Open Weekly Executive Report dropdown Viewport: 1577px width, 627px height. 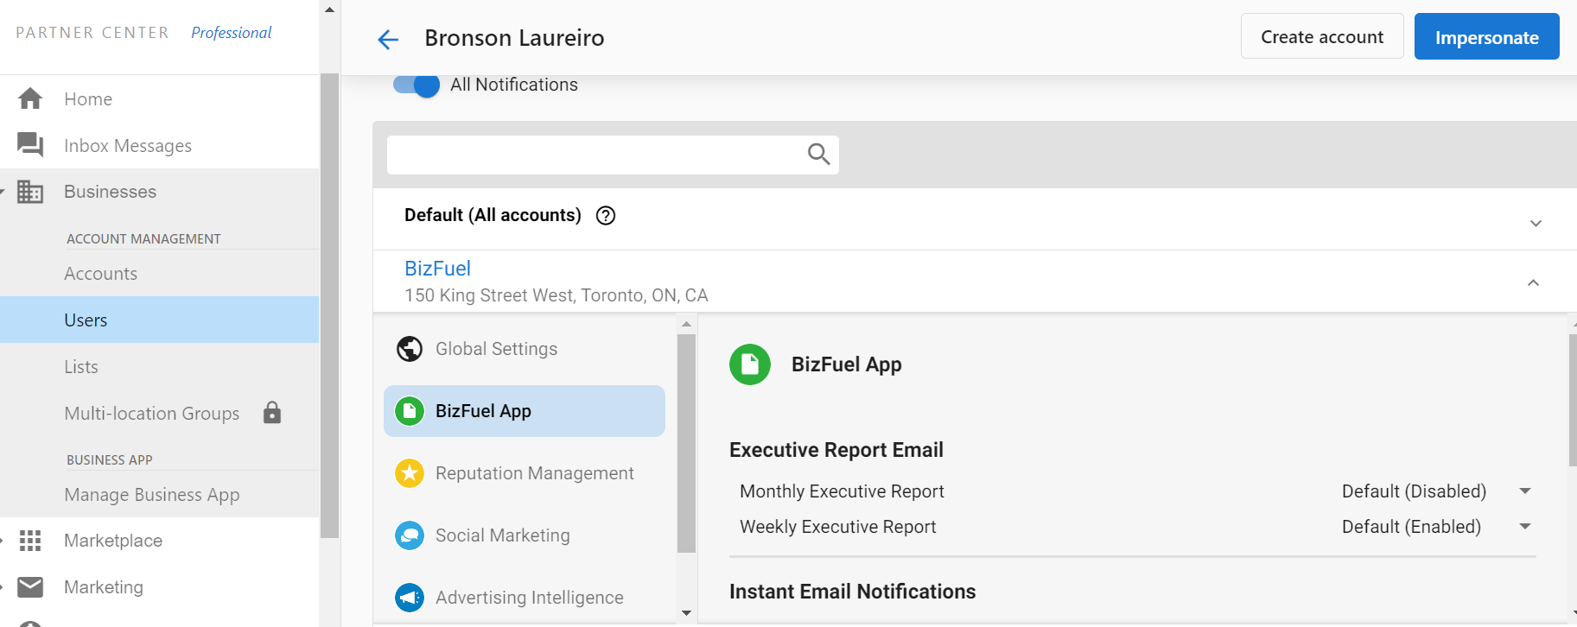[x=1525, y=527]
